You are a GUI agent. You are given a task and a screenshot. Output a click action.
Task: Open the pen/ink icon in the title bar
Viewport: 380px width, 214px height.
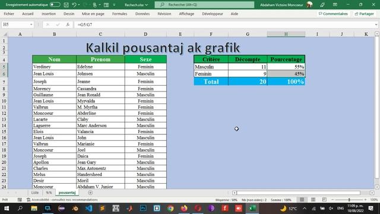pyautogui.click(x=322, y=5)
